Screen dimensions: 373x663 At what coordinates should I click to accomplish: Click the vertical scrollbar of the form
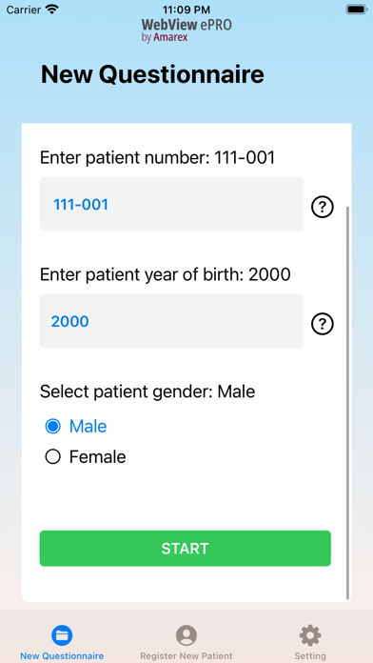click(x=347, y=403)
